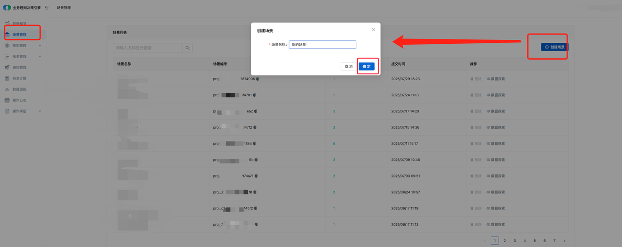Click 数据探索 in the 2025/07/03 09:51 row
Image resolution: width=622 pixels, height=247 pixels.
click(x=498, y=176)
